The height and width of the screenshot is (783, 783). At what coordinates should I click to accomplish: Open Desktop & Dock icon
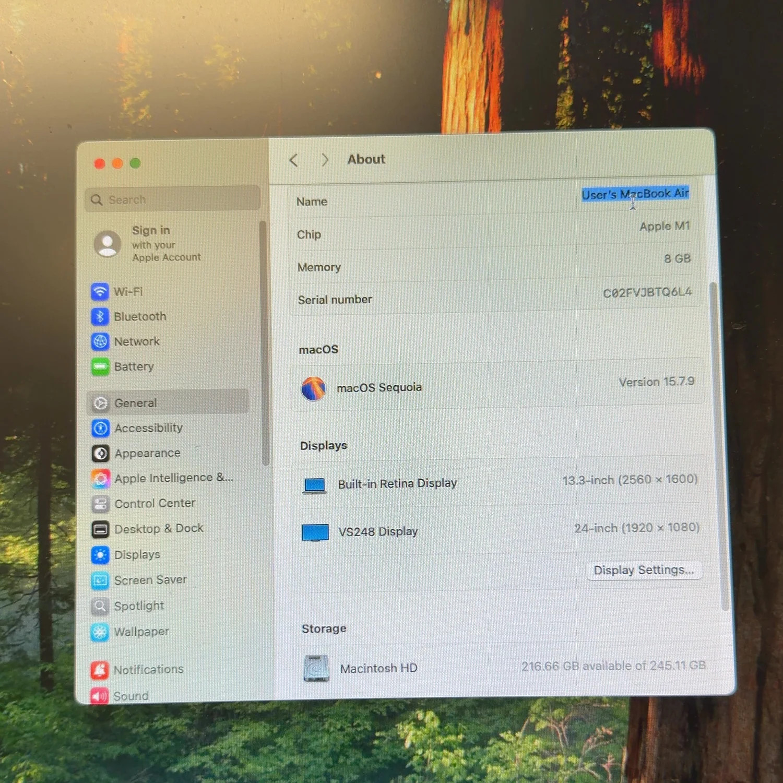pos(100,529)
